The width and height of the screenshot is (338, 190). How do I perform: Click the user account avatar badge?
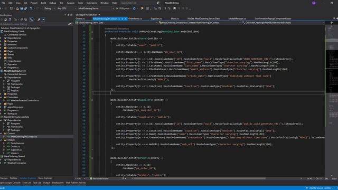[x=314, y=3]
